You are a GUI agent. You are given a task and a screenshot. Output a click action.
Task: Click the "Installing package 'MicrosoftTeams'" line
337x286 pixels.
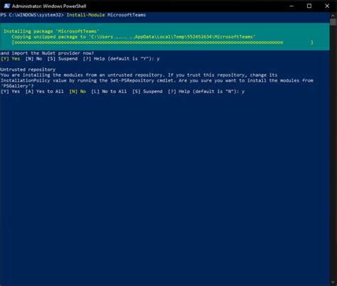[x=51, y=31]
